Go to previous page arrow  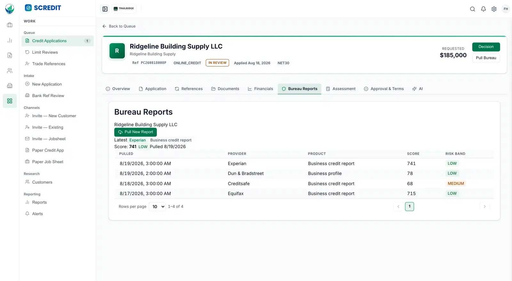click(398, 207)
